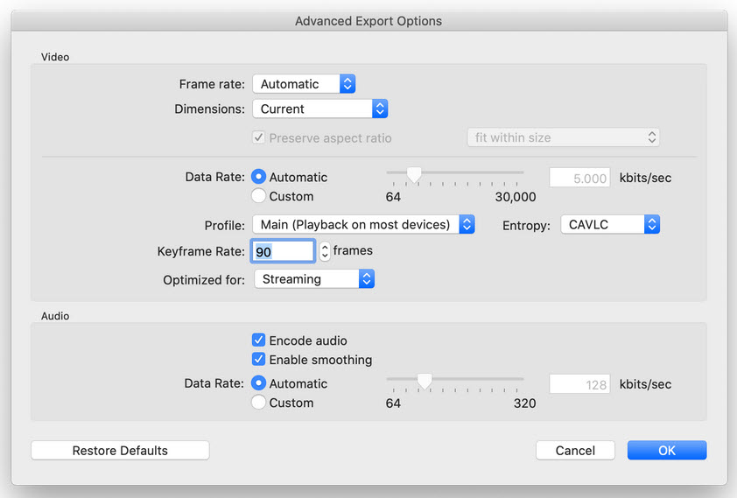
Task: Cancel the export options dialog
Action: click(x=575, y=450)
